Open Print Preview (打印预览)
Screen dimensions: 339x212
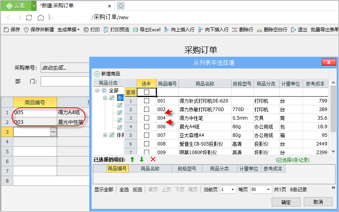(117, 30)
